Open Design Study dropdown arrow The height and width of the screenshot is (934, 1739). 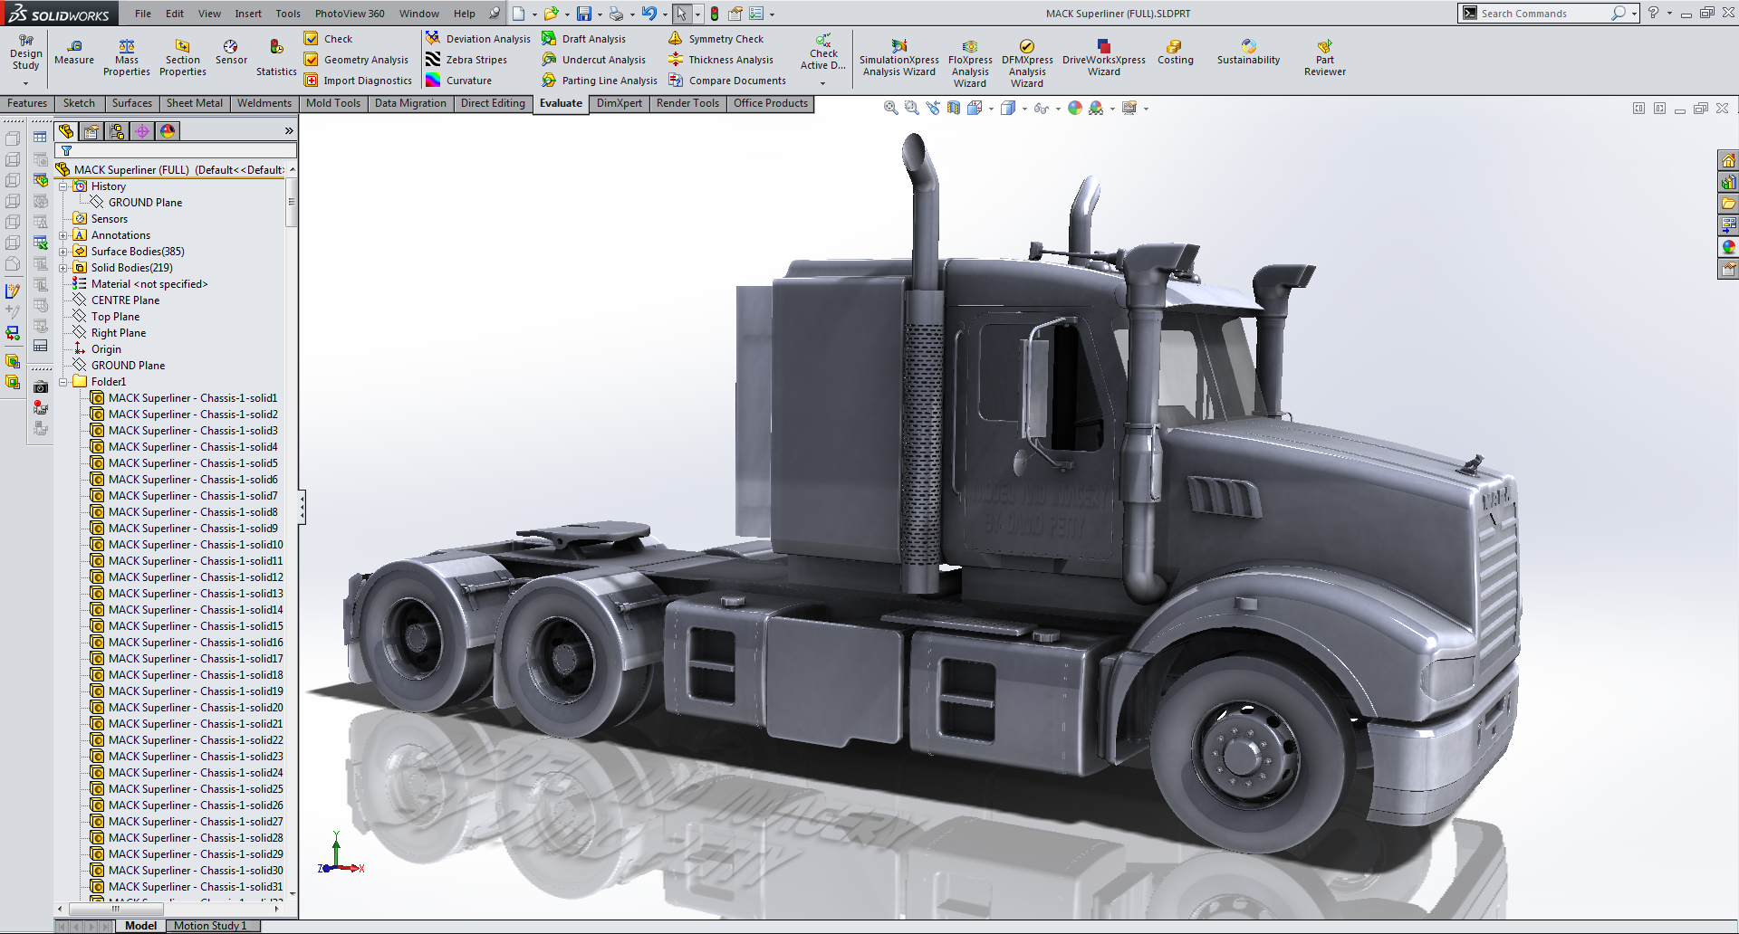coord(25,83)
